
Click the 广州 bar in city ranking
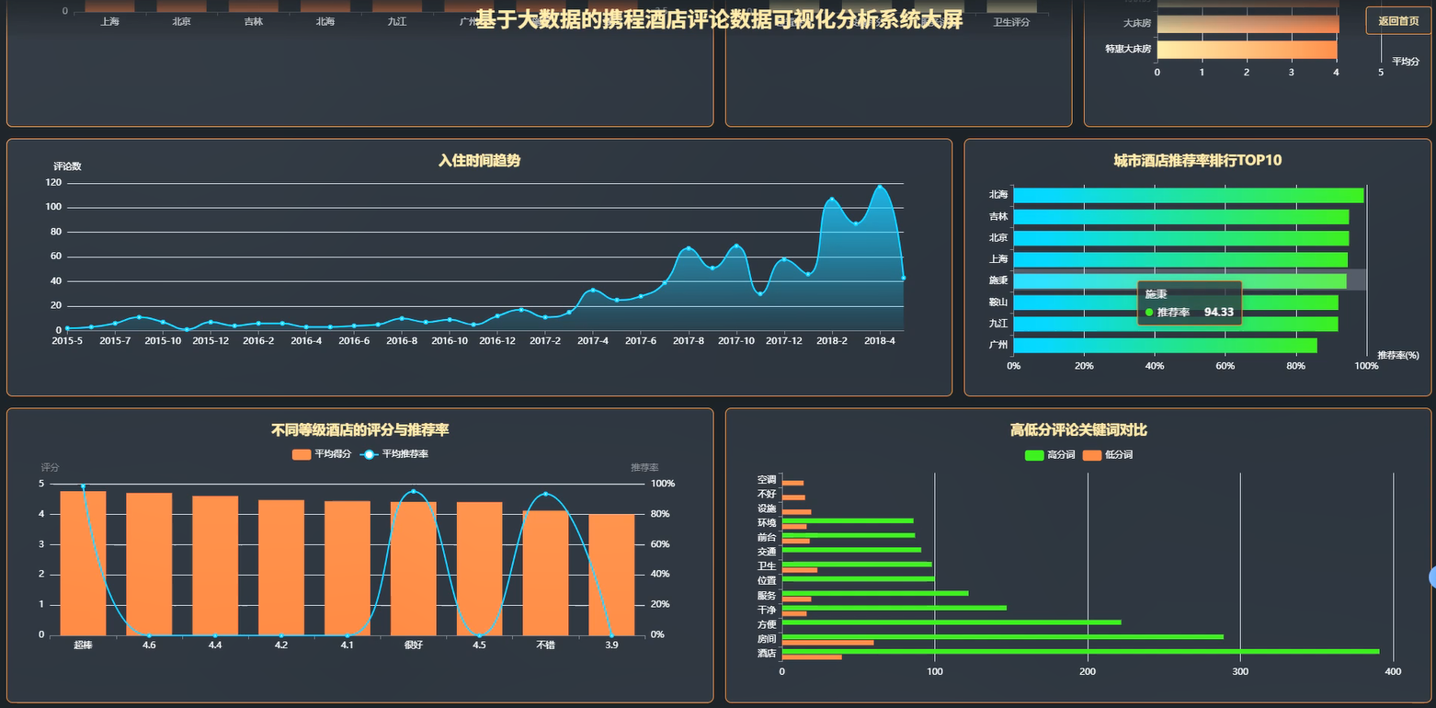pyautogui.click(x=1165, y=346)
